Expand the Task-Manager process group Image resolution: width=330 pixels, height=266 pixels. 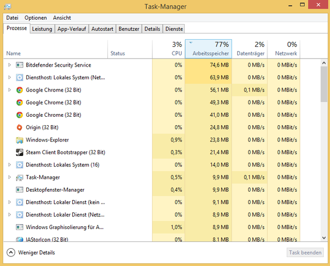10,177
